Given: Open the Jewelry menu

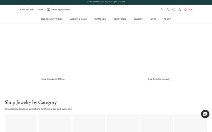Looking at the screenshot, I should point(138,19).
